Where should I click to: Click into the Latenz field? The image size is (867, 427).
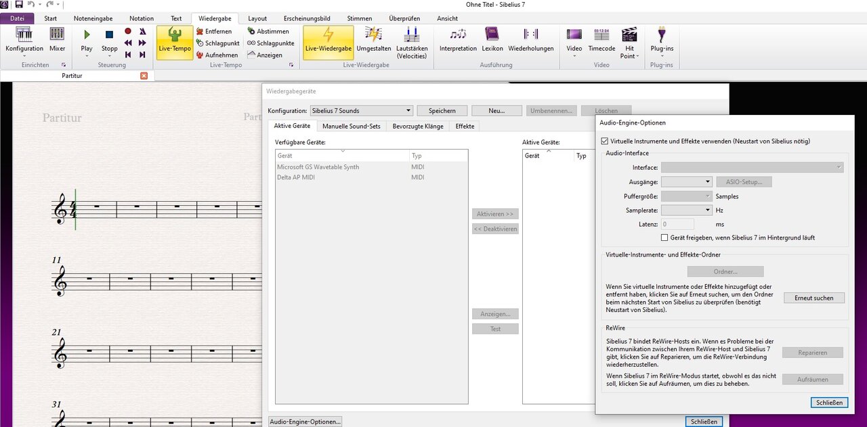tap(677, 224)
